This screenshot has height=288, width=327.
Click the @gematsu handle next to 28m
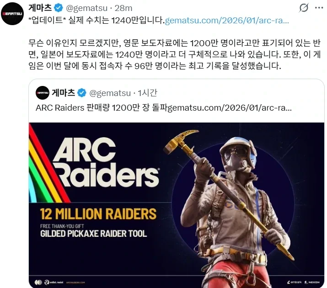click(86, 8)
